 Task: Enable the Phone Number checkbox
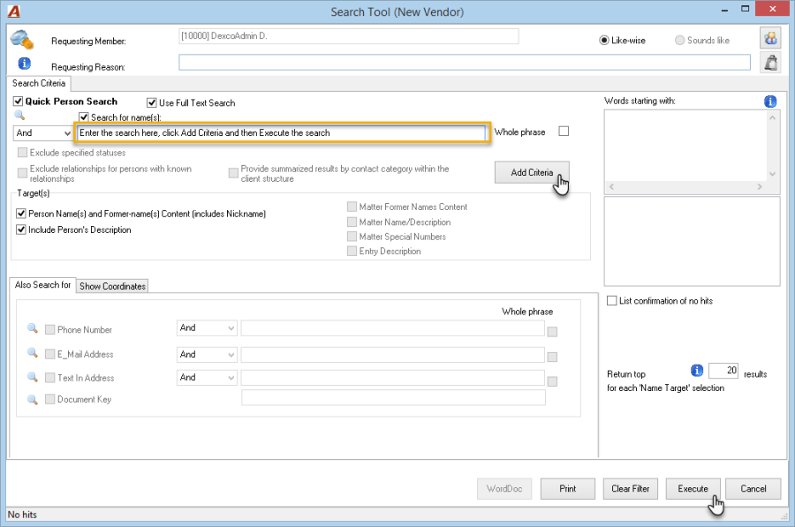pyautogui.click(x=49, y=329)
